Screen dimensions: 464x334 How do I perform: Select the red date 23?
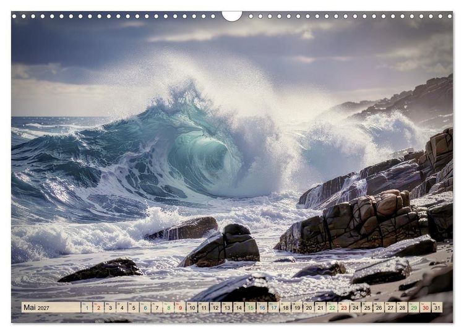point(344,307)
